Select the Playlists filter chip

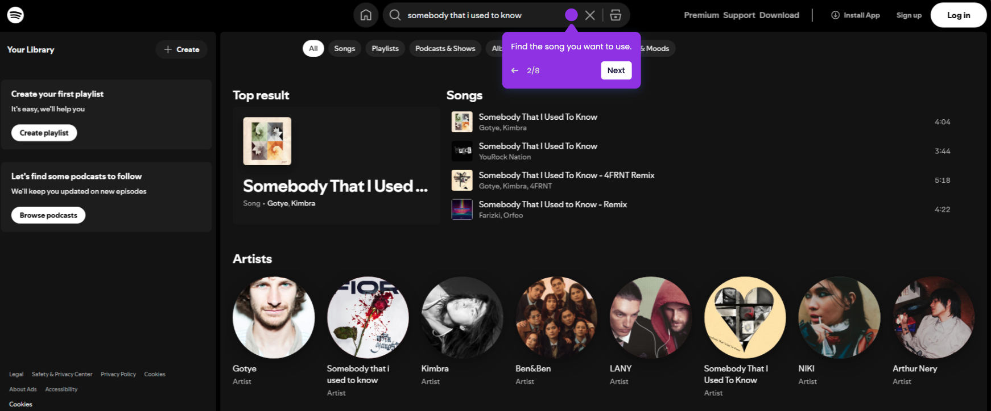[x=385, y=48]
